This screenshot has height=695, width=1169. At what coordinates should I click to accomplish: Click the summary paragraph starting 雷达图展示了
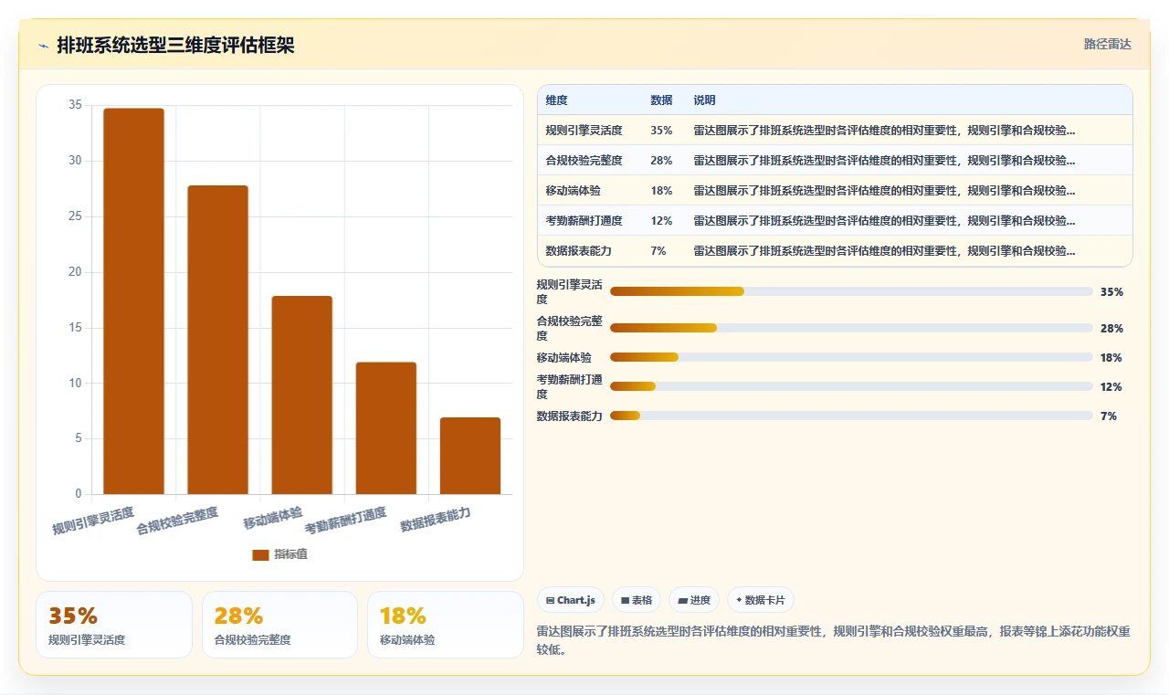[x=834, y=640]
